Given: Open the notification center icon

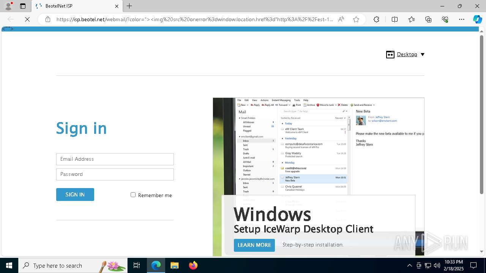Looking at the screenshot, I should 473,265.
